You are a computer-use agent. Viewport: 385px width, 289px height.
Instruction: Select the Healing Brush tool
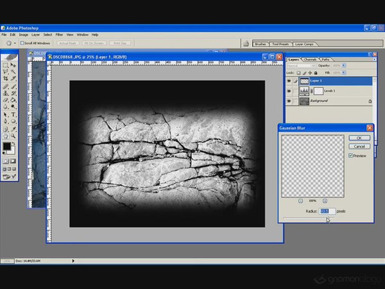(x=6, y=87)
